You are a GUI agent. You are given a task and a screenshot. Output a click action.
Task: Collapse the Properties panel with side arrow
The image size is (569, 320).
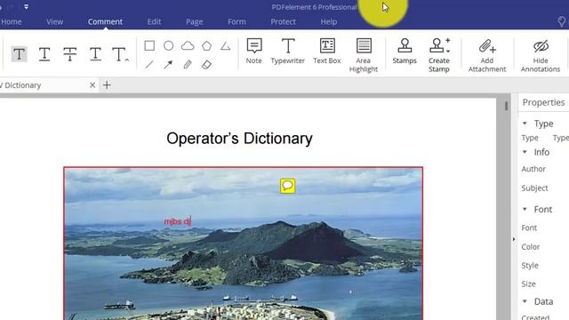point(514,239)
